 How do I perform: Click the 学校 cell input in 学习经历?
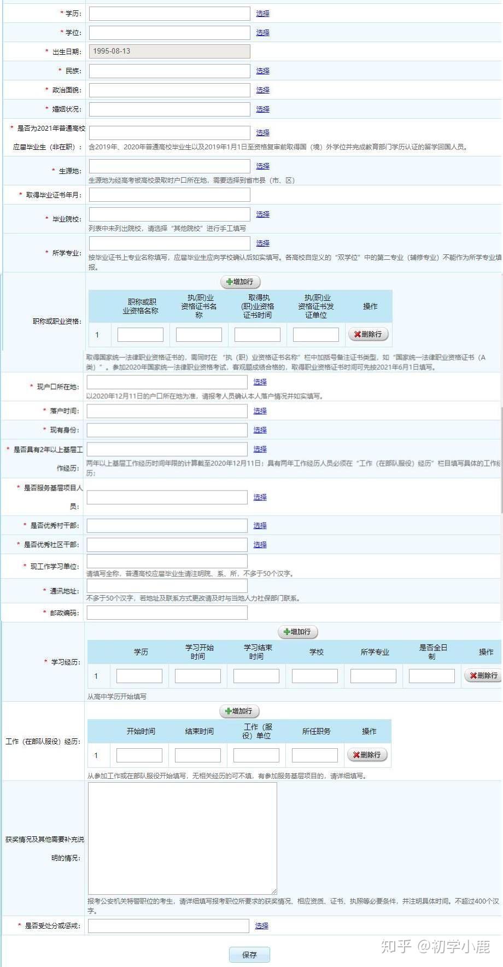click(x=315, y=676)
